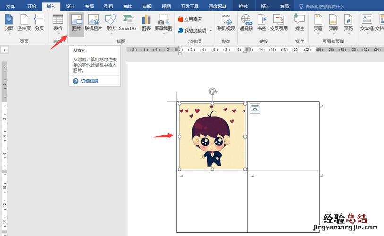Image resolution: width=384 pixels, height=236 pixels.
Task: Insert a 联机视频 online video
Action: coord(226,23)
